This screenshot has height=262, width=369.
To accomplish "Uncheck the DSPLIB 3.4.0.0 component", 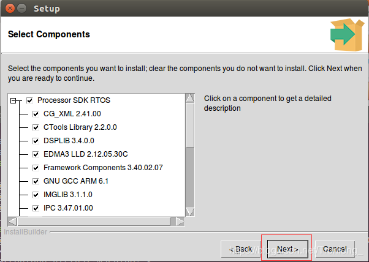I will (36, 141).
